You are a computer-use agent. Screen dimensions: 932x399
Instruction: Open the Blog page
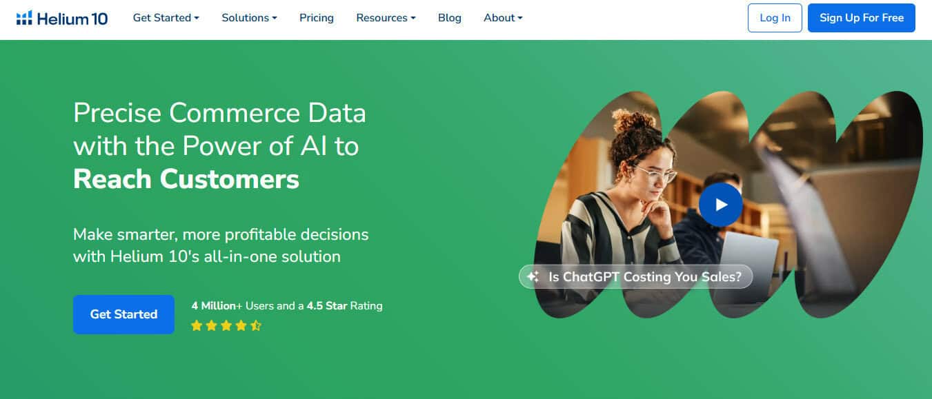tap(450, 18)
